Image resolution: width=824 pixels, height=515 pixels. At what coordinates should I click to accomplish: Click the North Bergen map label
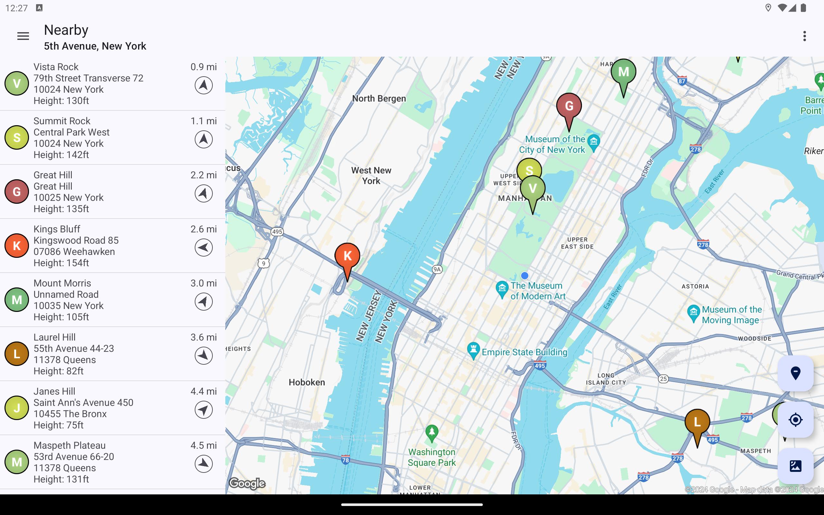[x=379, y=98]
